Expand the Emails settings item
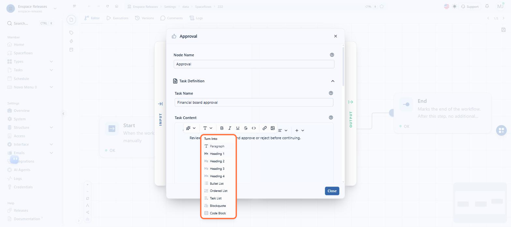Viewport: 511px width, 227px height. point(51,153)
